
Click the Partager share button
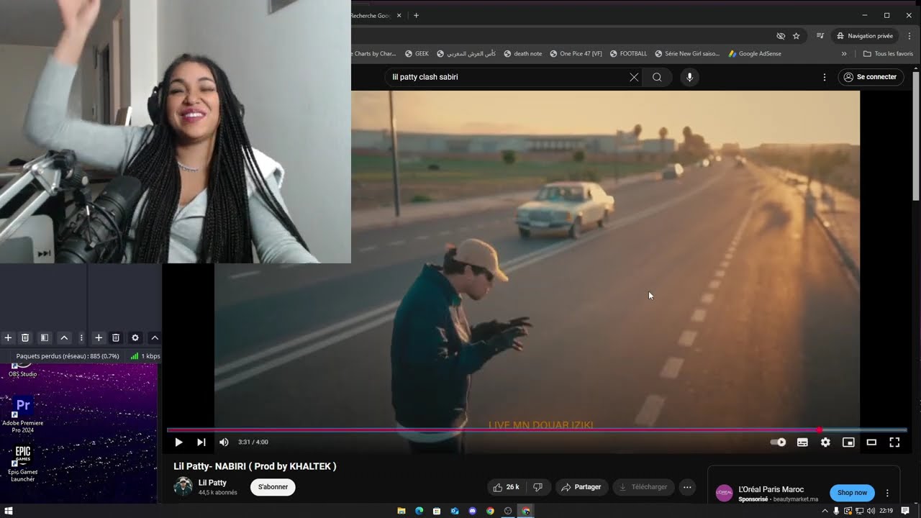click(581, 487)
